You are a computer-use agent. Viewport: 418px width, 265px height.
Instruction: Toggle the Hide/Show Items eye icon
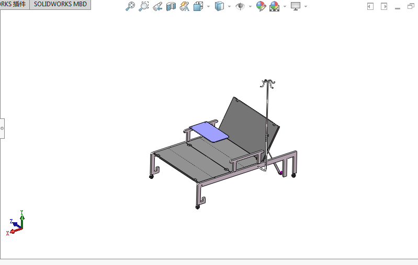pos(240,6)
